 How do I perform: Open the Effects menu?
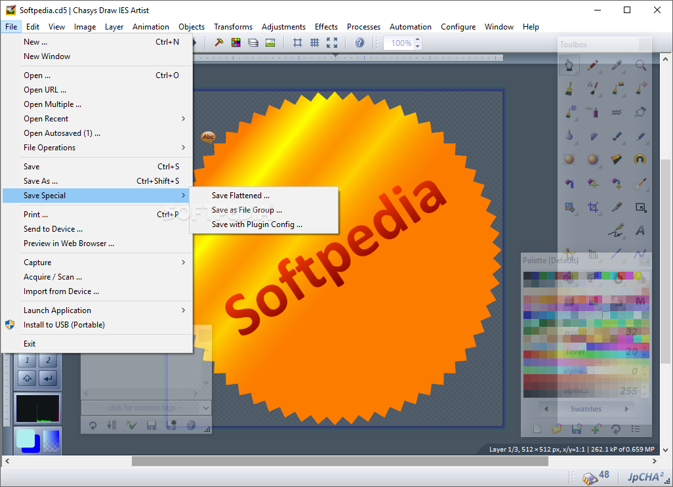click(x=326, y=27)
